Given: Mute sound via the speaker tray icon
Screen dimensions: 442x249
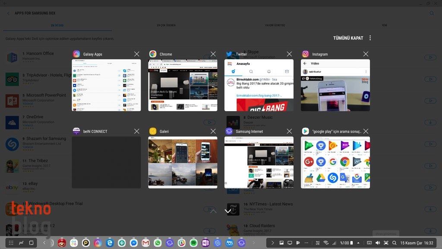Looking at the screenshot, I should pyautogui.click(x=378, y=243).
